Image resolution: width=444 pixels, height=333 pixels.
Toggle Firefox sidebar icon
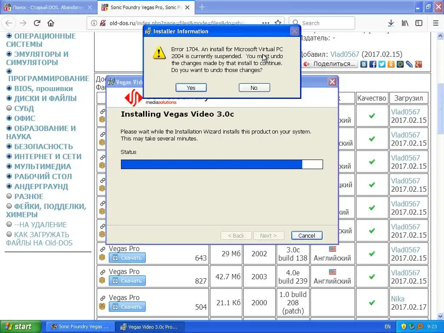(x=419, y=23)
